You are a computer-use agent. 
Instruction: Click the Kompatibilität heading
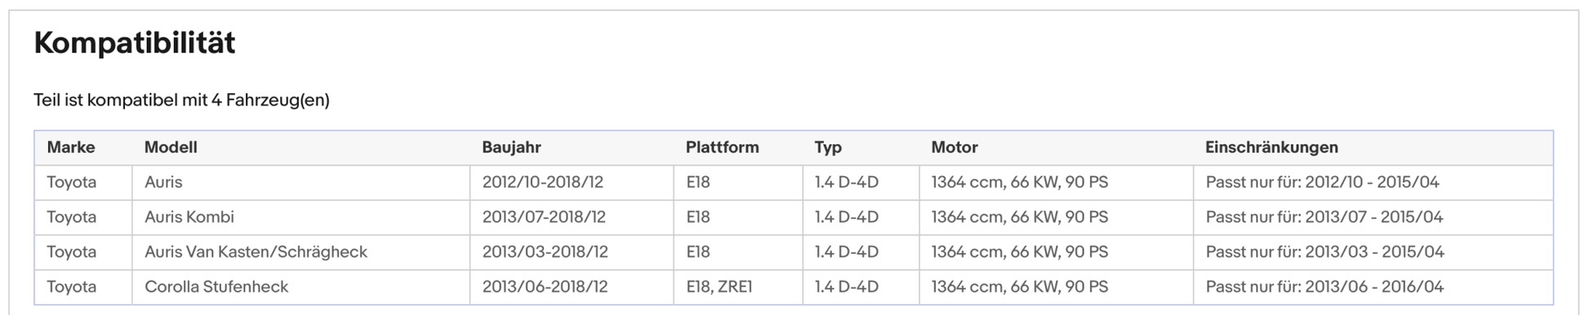(135, 42)
